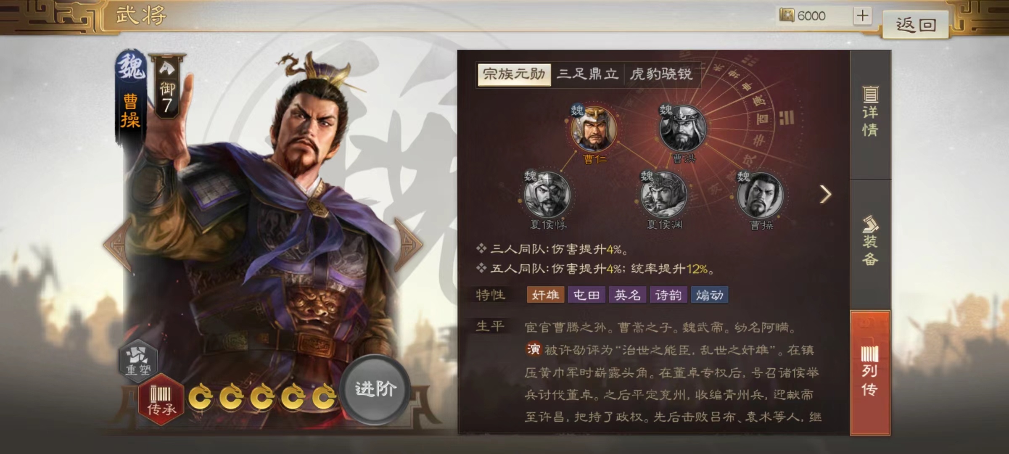Select 夏侯惇 portrait in the bond chart
This screenshot has height=454, width=1009.
547,195
